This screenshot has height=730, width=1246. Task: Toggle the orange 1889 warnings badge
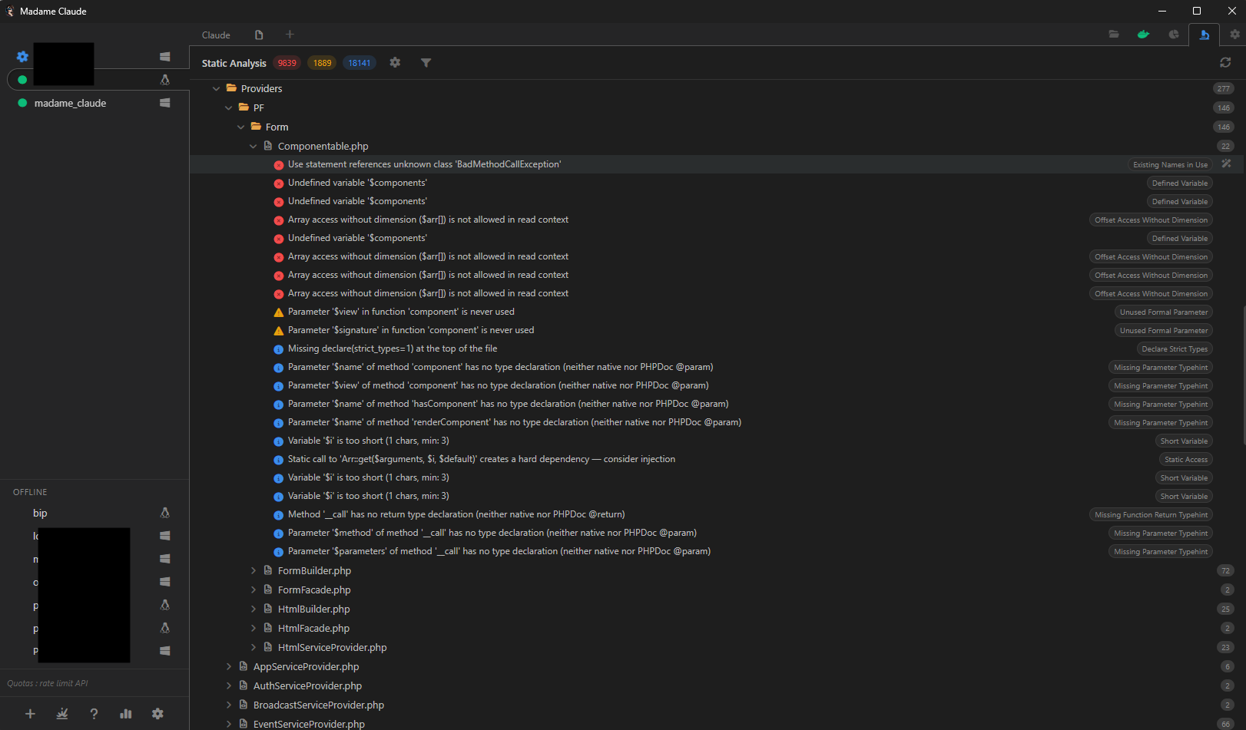pos(323,63)
